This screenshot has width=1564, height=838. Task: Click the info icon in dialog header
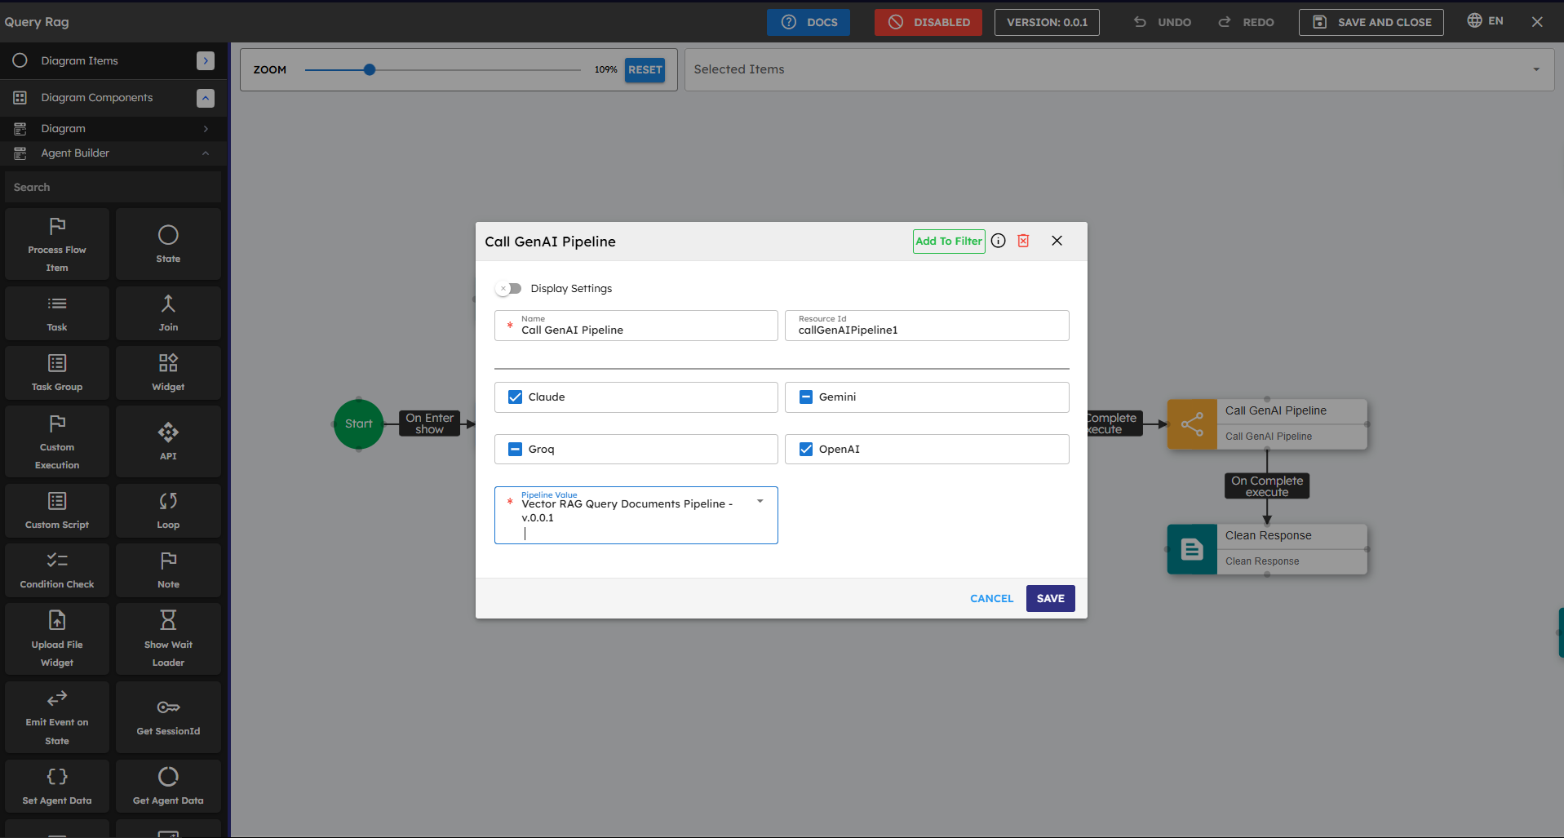(x=998, y=241)
